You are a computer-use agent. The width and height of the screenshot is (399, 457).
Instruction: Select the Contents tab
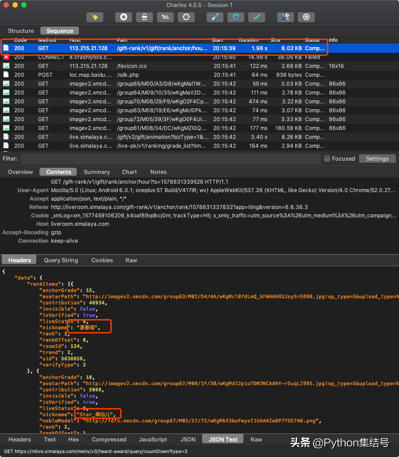[x=59, y=172]
